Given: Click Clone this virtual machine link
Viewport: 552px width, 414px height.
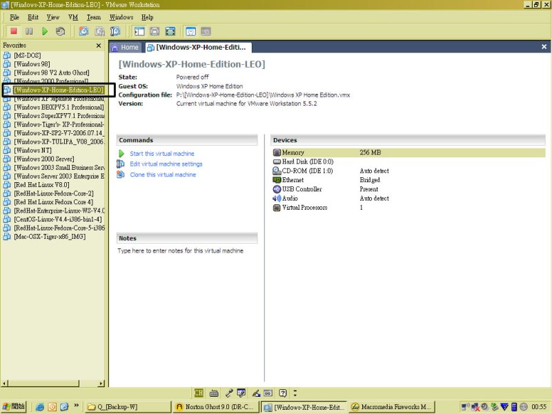Looking at the screenshot, I should pyautogui.click(x=163, y=175).
